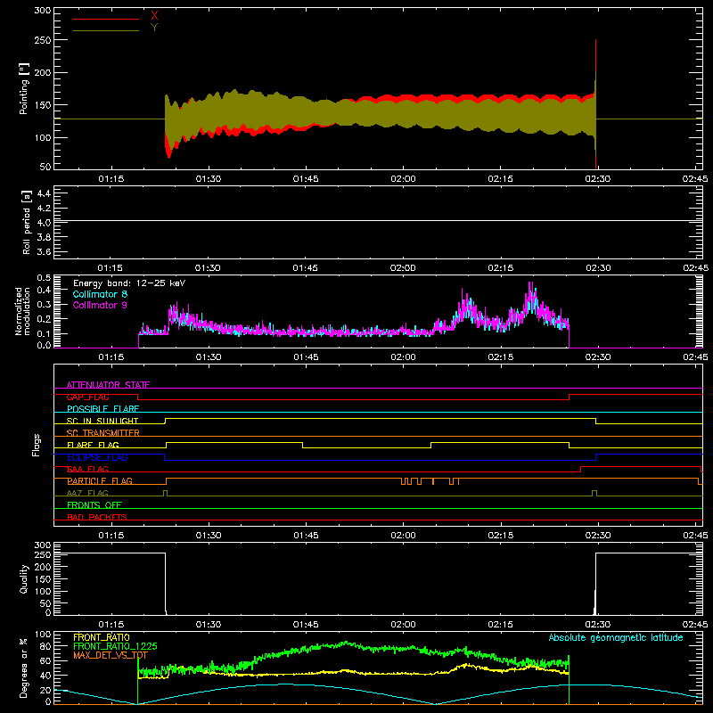Viewport: 713px width, 713px height.
Task: Click 'Absolute geomagnetic latitude' label
Action: pos(616,637)
